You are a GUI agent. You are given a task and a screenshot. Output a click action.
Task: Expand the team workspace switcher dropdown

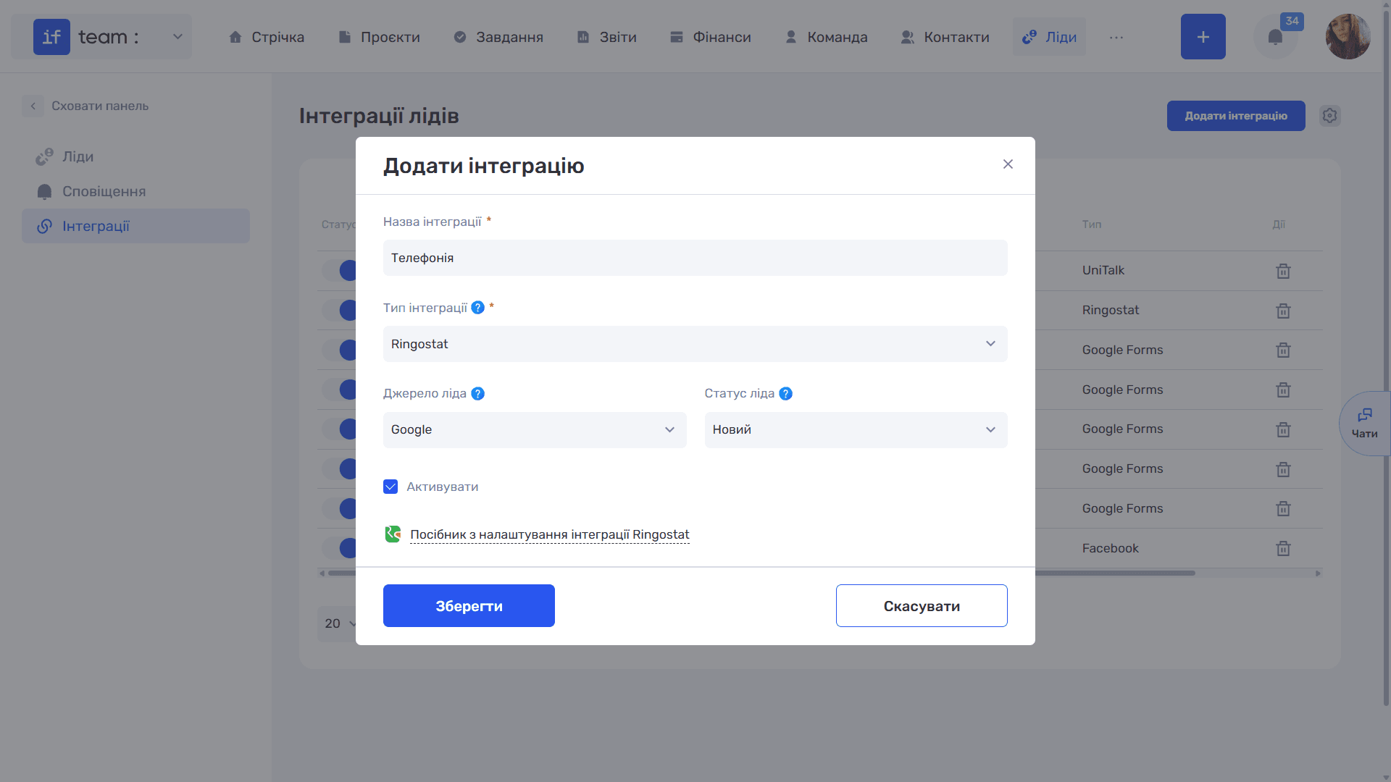pos(177,37)
